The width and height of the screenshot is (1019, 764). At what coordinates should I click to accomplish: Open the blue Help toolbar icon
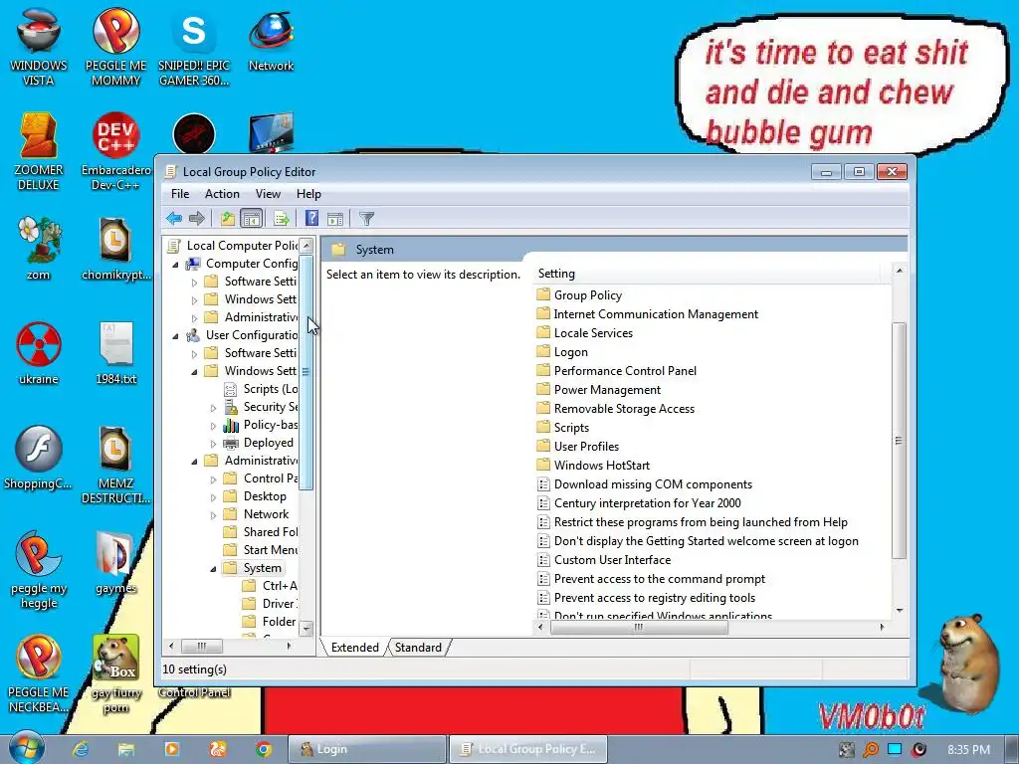point(311,218)
